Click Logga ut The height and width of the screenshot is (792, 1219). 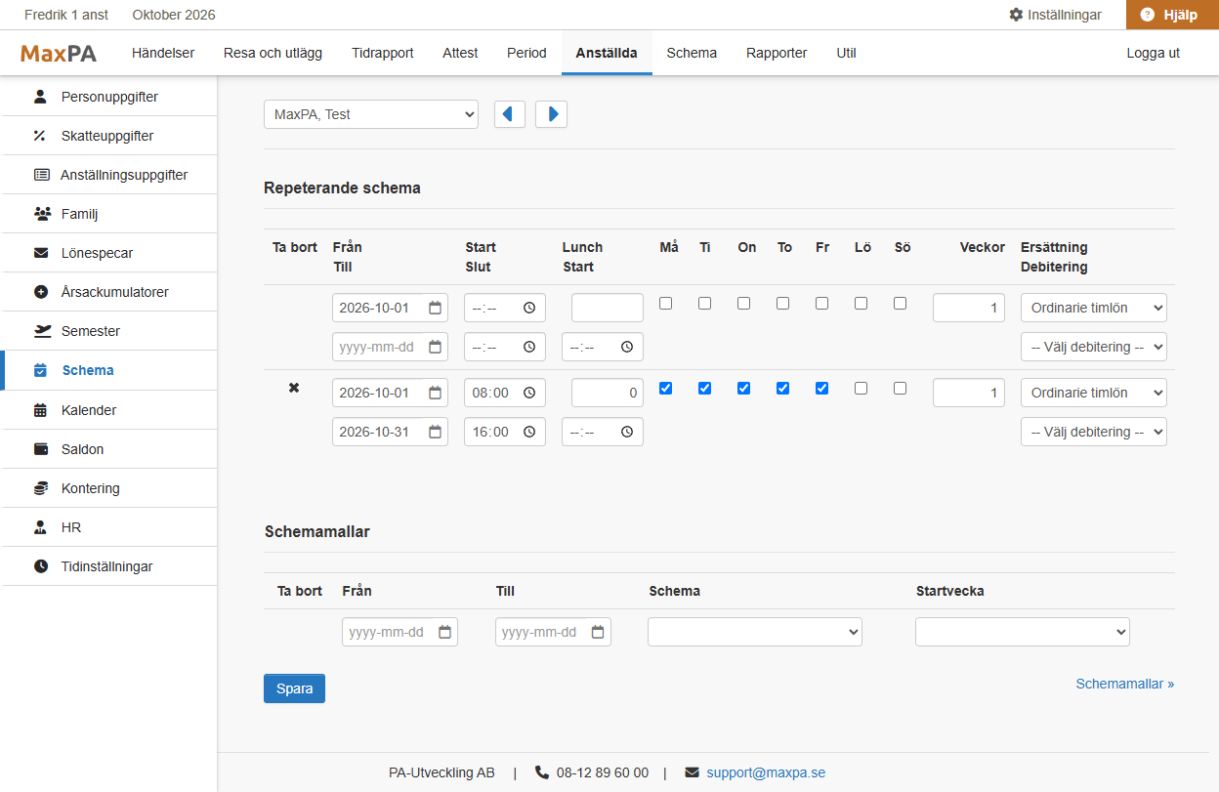point(1153,53)
